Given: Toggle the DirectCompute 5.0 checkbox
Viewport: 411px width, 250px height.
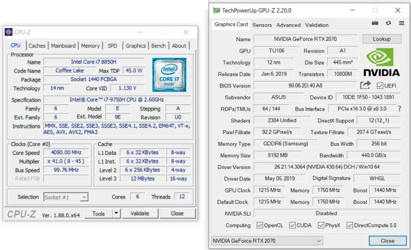Looking at the screenshot, I should 350,225.
